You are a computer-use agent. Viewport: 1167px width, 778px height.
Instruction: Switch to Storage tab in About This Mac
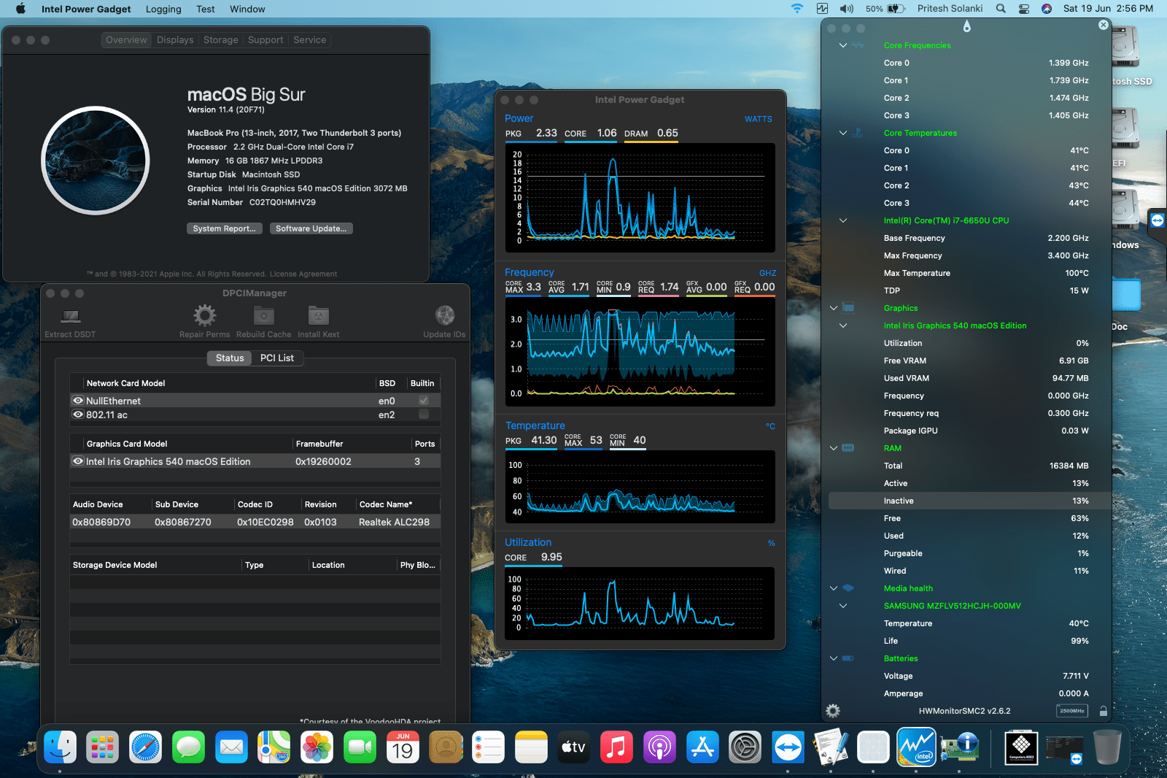(221, 40)
